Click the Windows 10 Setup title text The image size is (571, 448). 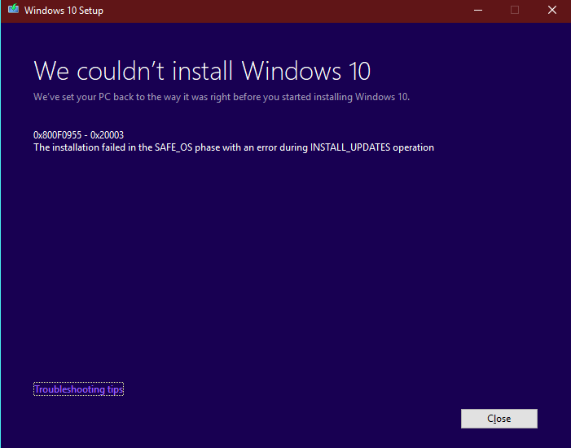click(64, 11)
